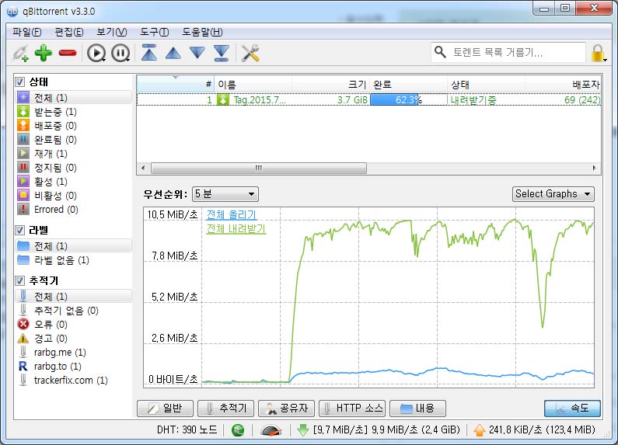Viewport: 618px width, 445px height.
Task: Switch to the 추적기 tab button
Action: pos(225,408)
